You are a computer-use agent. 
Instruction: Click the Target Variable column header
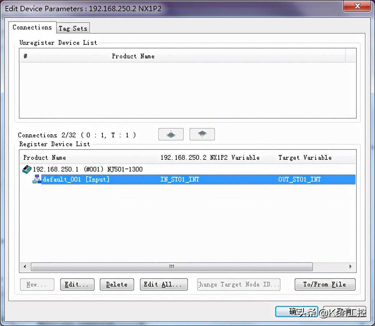point(305,158)
